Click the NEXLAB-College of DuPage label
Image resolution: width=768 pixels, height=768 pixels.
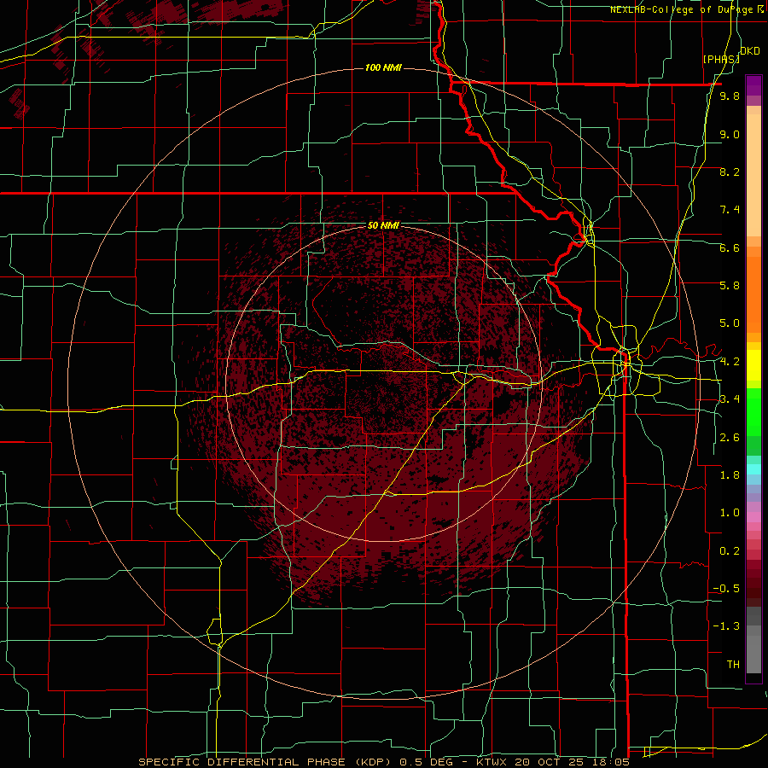click(684, 9)
